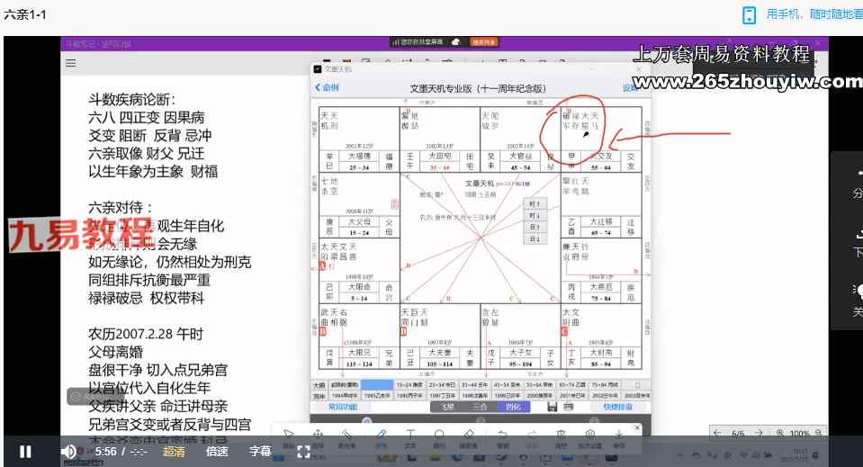Go back to 命例 list
Screen dimensions: 863x467
pos(327,88)
